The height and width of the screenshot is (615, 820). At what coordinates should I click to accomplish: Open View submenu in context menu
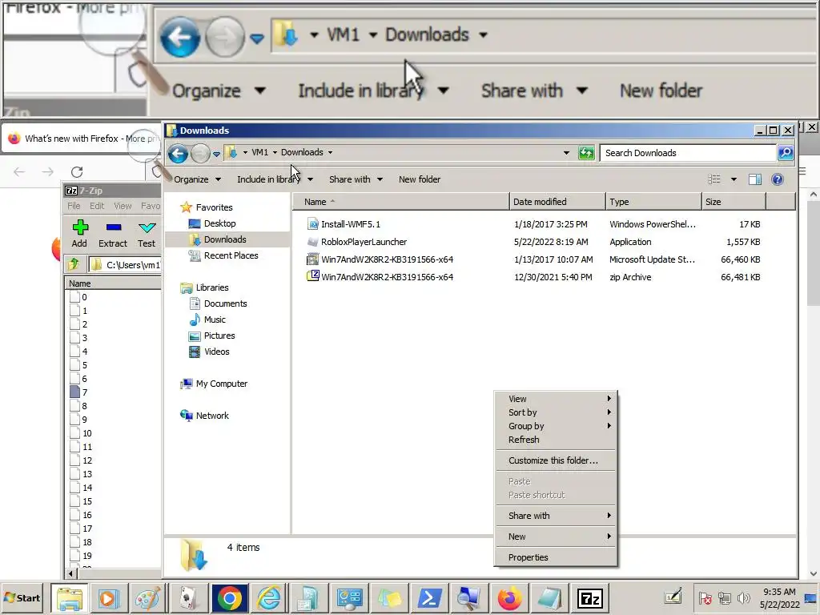click(556, 399)
